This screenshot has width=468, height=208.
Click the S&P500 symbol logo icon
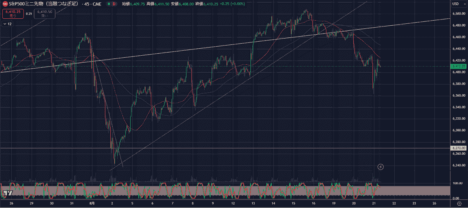pos(5,4)
